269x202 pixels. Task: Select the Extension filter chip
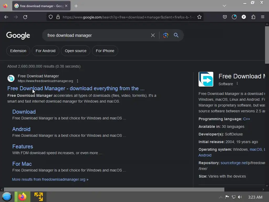click(x=18, y=51)
